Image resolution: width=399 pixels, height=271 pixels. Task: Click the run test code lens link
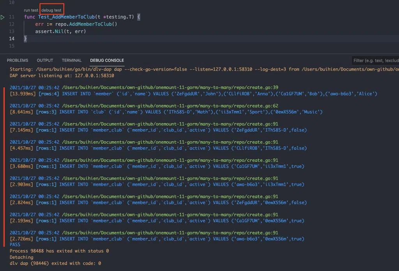tap(31, 10)
